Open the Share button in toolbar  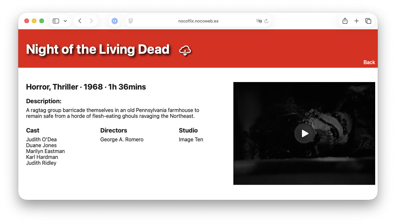pyautogui.click(x=345, y=21)
